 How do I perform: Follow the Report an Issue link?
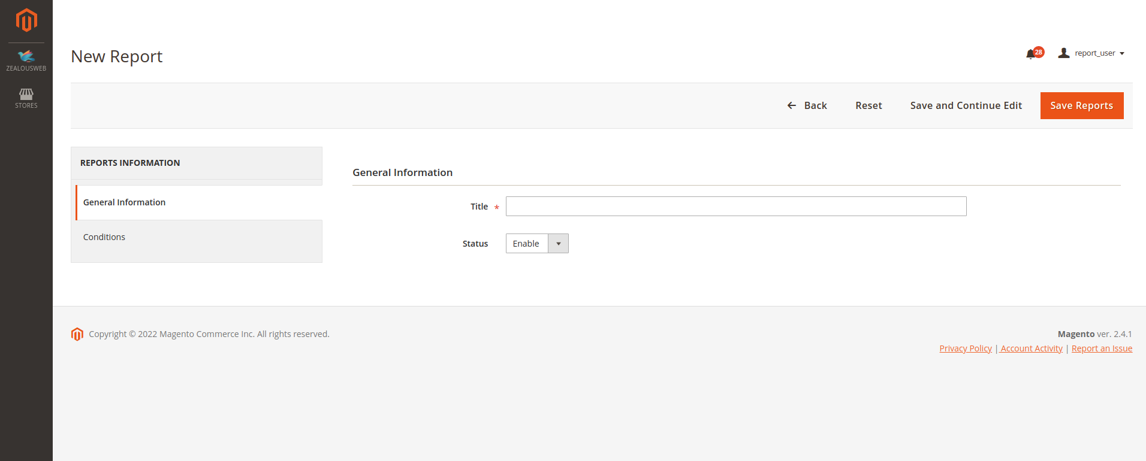point(1102,348)
